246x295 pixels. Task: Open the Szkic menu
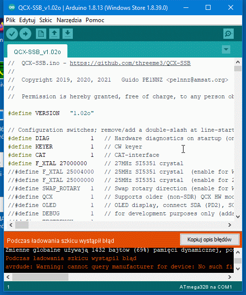tap(46, 20)
